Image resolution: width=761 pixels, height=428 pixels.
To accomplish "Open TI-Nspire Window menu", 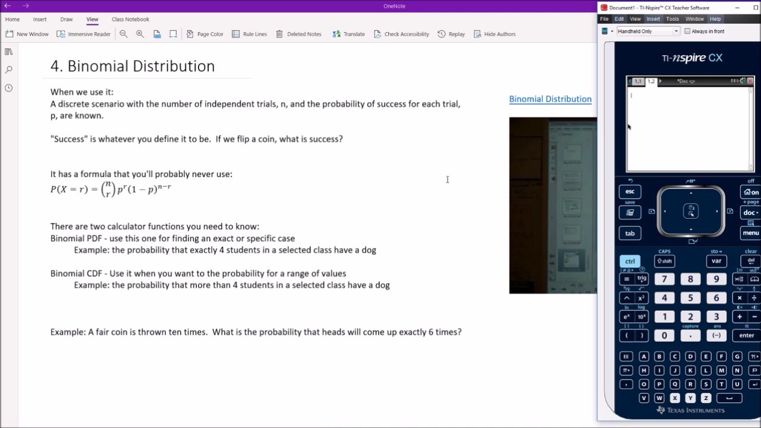I will tap(694, 19).
